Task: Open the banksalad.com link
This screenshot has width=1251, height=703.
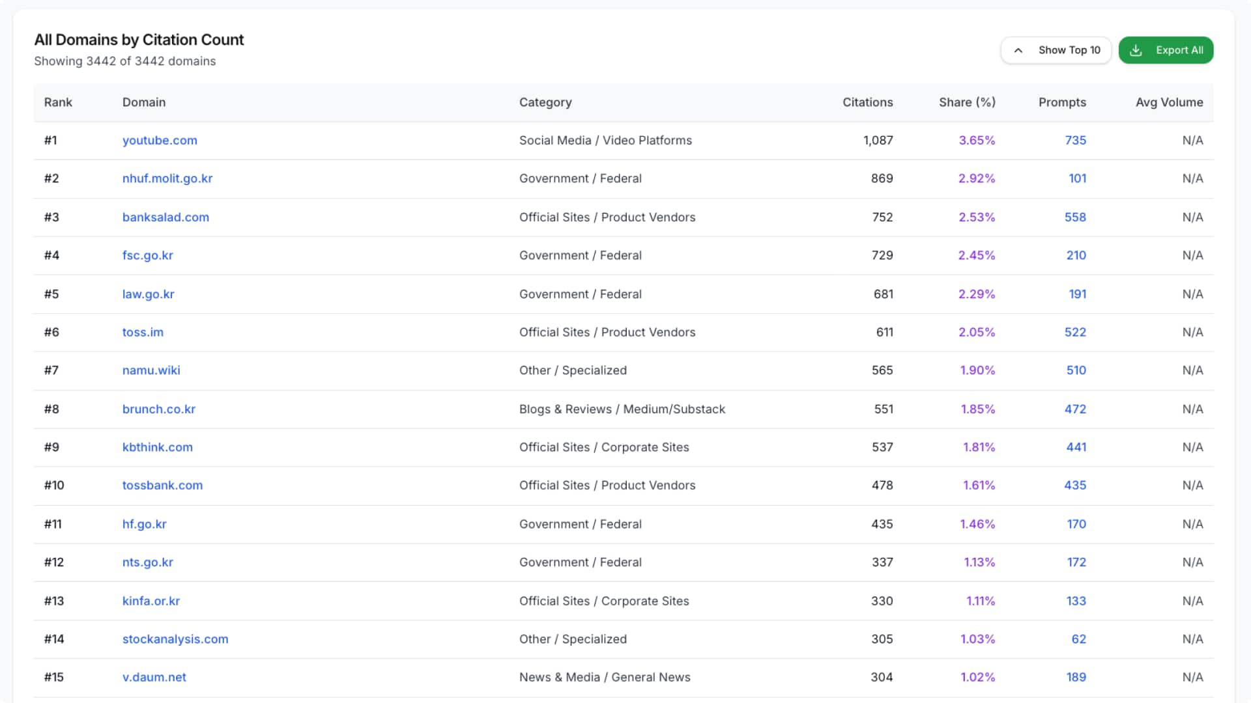Action: click(x=165, y=217)
